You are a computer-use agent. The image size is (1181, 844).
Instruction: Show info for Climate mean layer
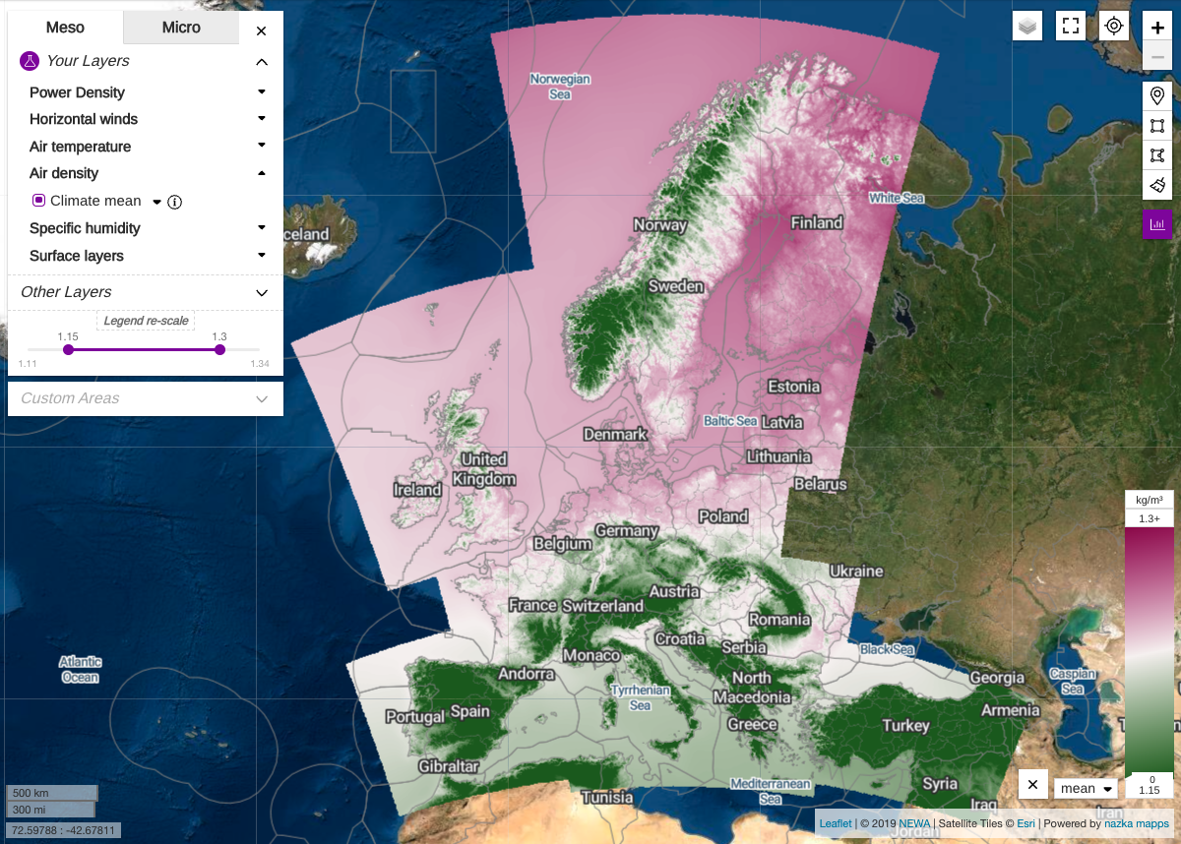click(x=175, y=202)
